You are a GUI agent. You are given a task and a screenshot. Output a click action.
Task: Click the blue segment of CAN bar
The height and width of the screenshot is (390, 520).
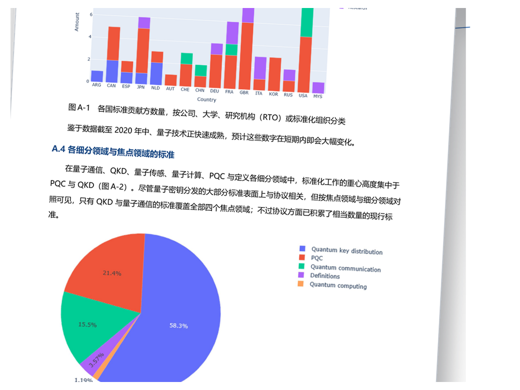point(112,71)
